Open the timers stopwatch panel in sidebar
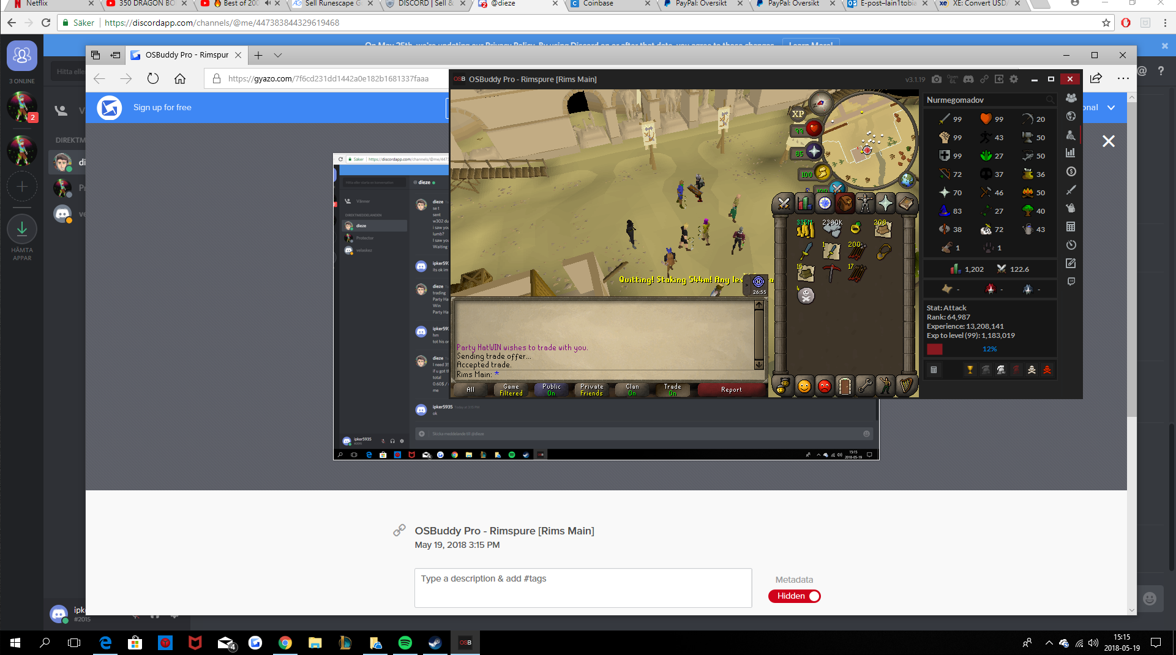This screenshot has height=655, width=1176. tap(1071, 245)
